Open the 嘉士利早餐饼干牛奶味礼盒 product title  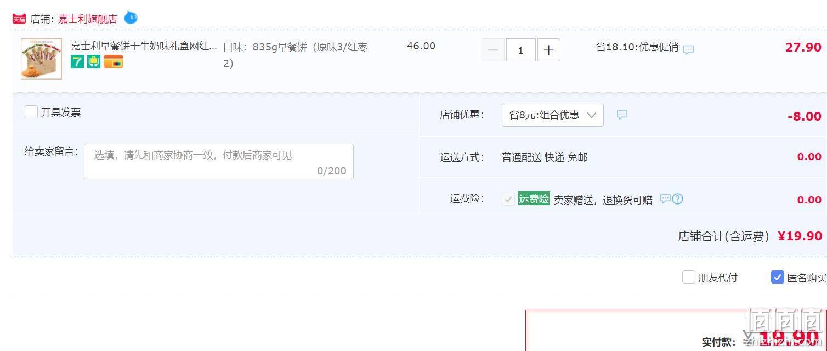click(x=144, y=46)
